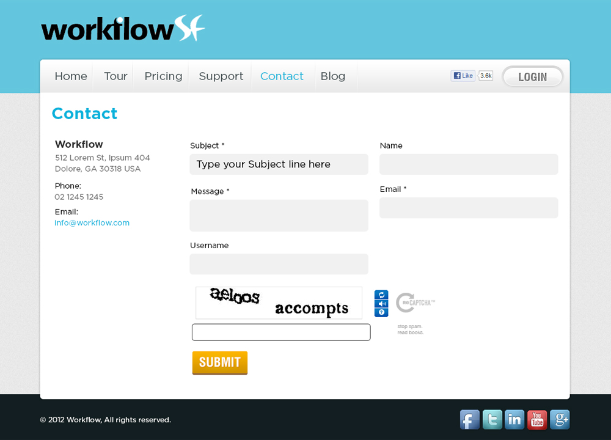The height and width of the screenshot is (440, 611).
Task: Click the 'Phone:' label
Action: (68, 186)
